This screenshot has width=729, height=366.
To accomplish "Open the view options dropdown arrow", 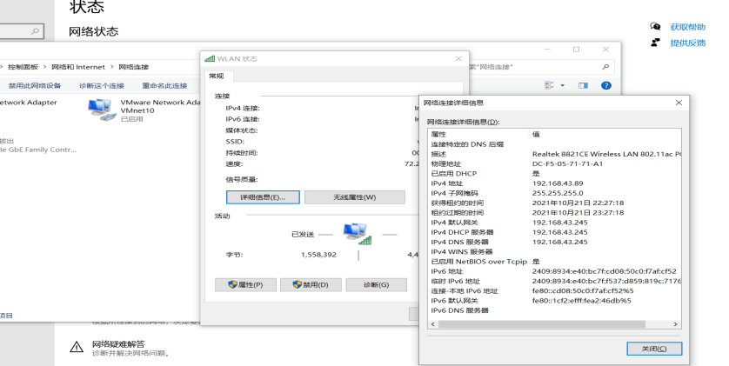I will coord(562,85).
